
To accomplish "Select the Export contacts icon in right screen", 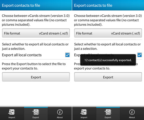I will [108, 112].
